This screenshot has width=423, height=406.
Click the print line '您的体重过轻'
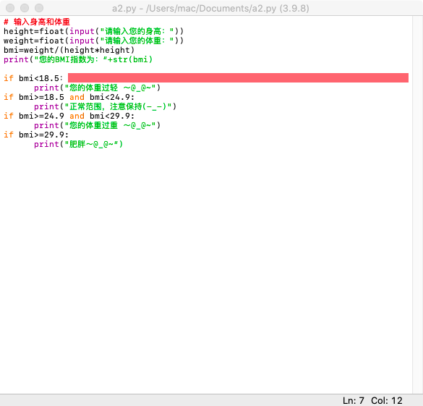[x=97, y=88]
